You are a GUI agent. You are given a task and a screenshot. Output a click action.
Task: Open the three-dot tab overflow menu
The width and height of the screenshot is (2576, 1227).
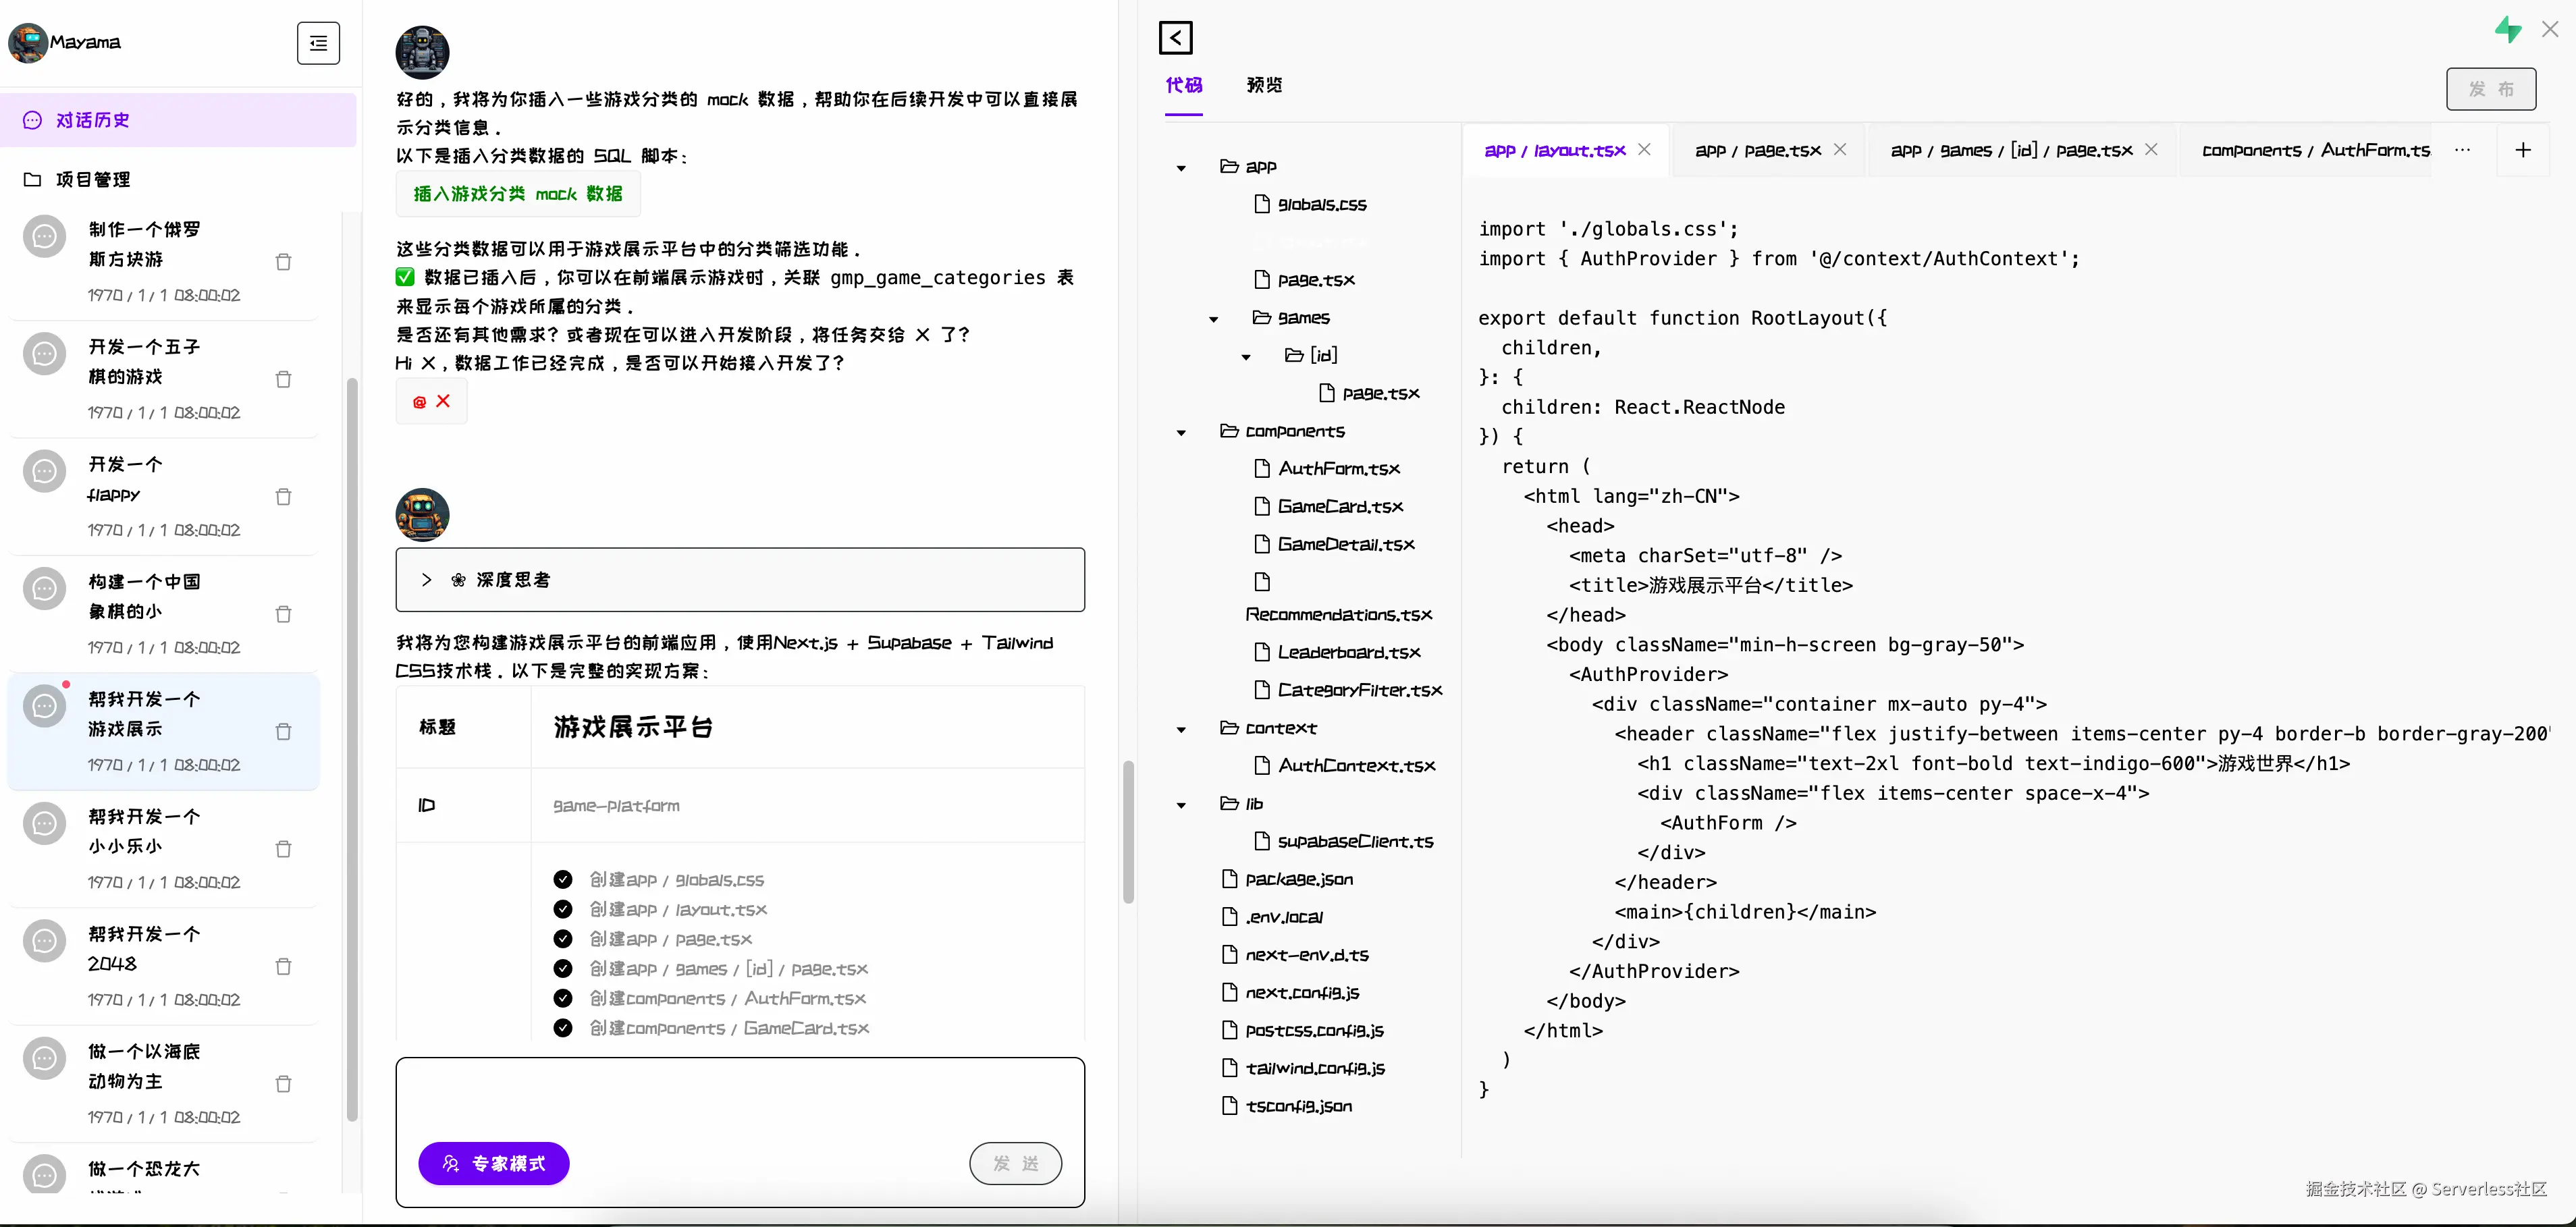pyautogui.click(x=2462, y=150)
